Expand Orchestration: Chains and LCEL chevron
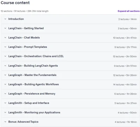The image size is (140, 127). click(5, 56)
